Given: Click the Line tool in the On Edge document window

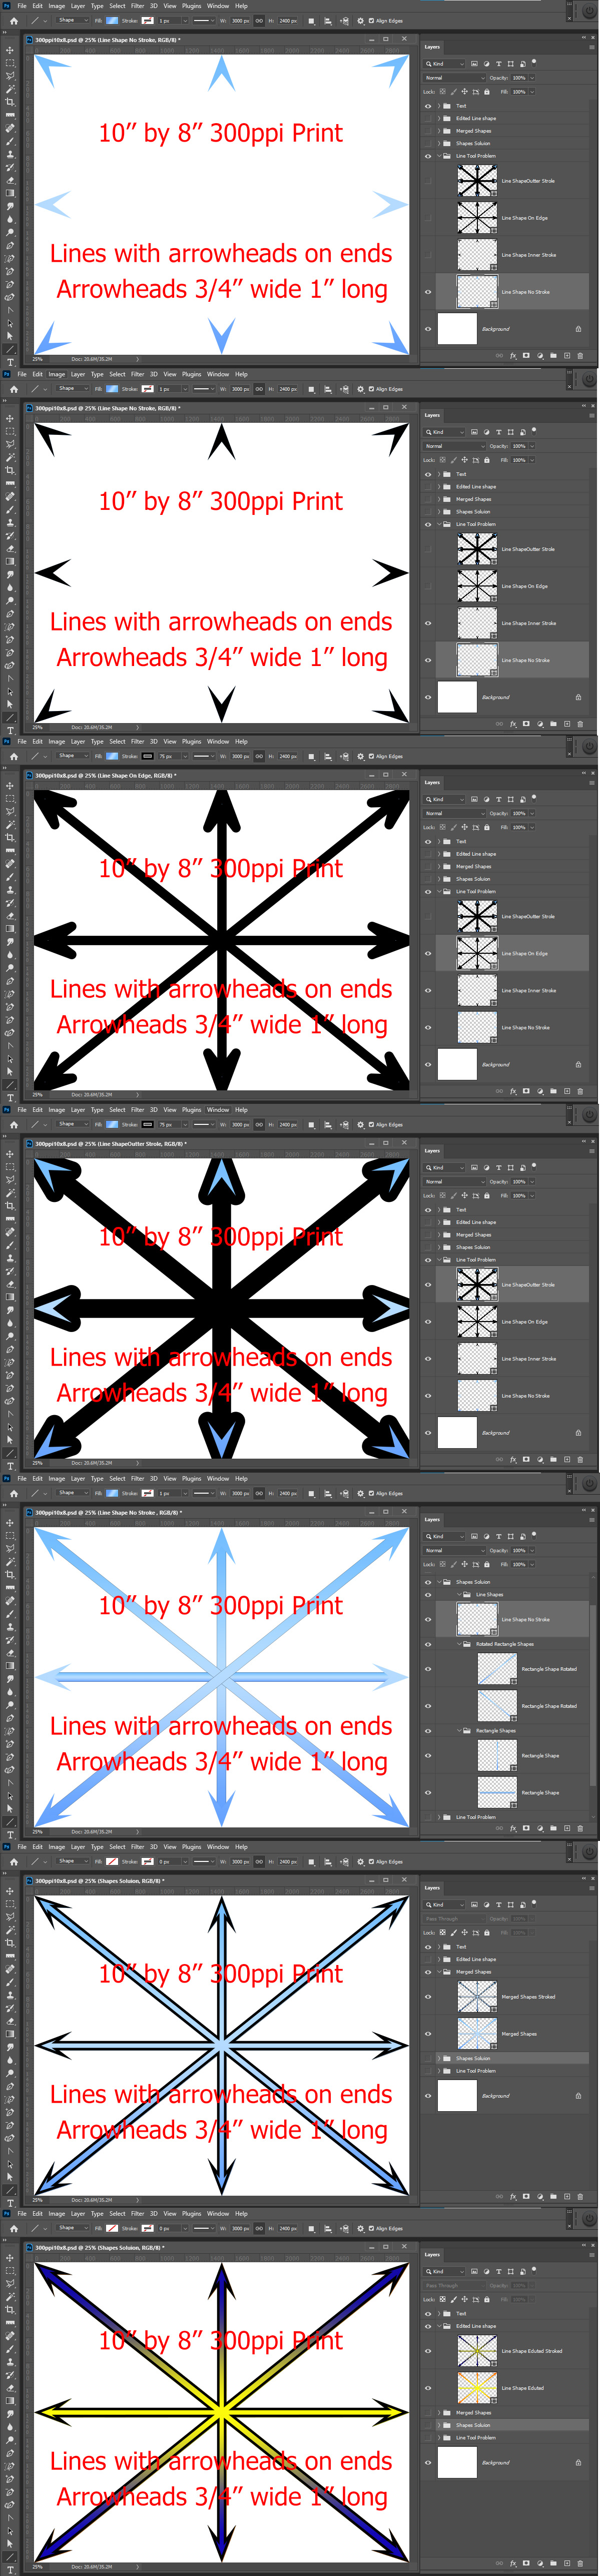Looking at the screenshot, I should [x=10, y=1085].
